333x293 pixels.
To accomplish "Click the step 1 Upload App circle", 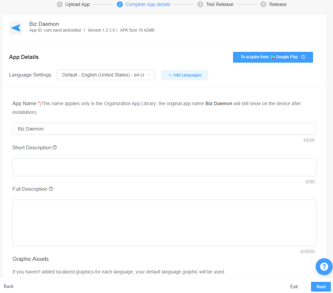I will click(x=60, y=4).
